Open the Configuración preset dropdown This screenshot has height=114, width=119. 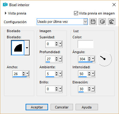(85, 22)
